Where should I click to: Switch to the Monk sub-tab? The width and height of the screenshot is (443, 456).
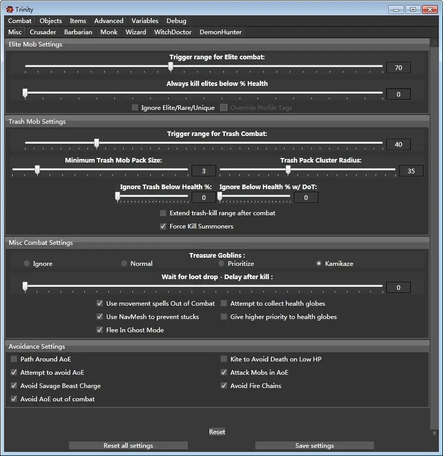tap(109, 32)
